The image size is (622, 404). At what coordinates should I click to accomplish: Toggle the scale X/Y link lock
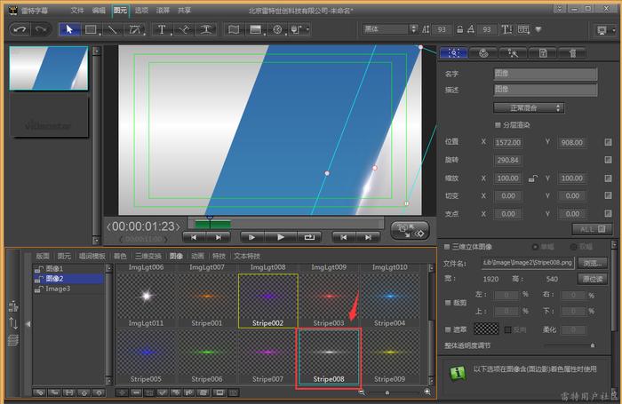[x=533, y=178]
